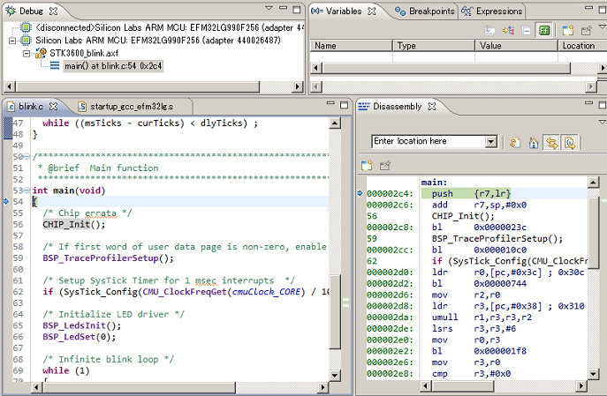Close the Disassembly tab
This screenshot has width=607, height=396.
pos(432,106)
